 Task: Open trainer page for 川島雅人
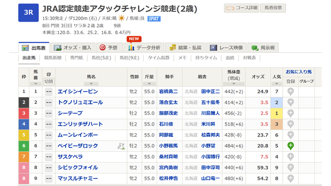click(x=210, y=113)
